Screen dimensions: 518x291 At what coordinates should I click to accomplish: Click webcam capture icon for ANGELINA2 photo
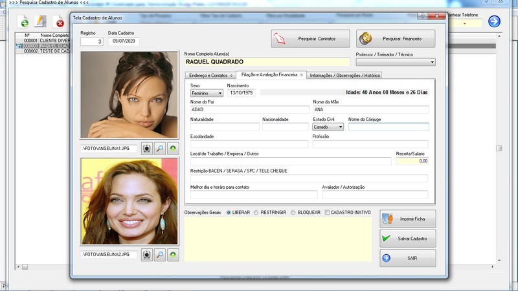pyautogui.click(x=147, y=255)
